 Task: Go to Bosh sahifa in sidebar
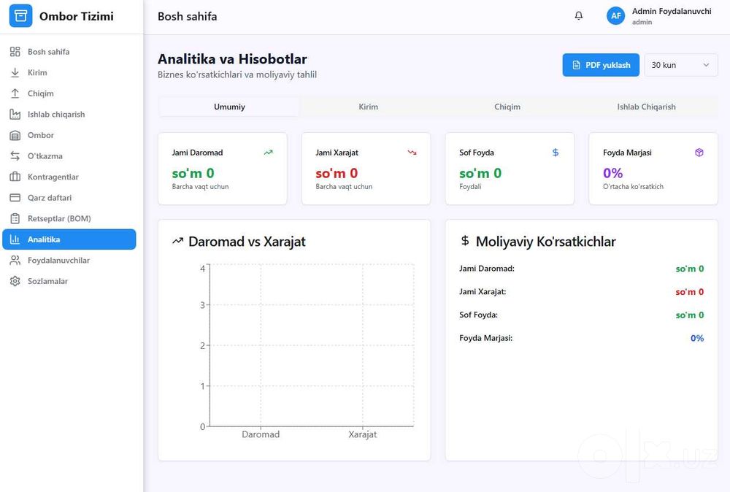[69, 52]
